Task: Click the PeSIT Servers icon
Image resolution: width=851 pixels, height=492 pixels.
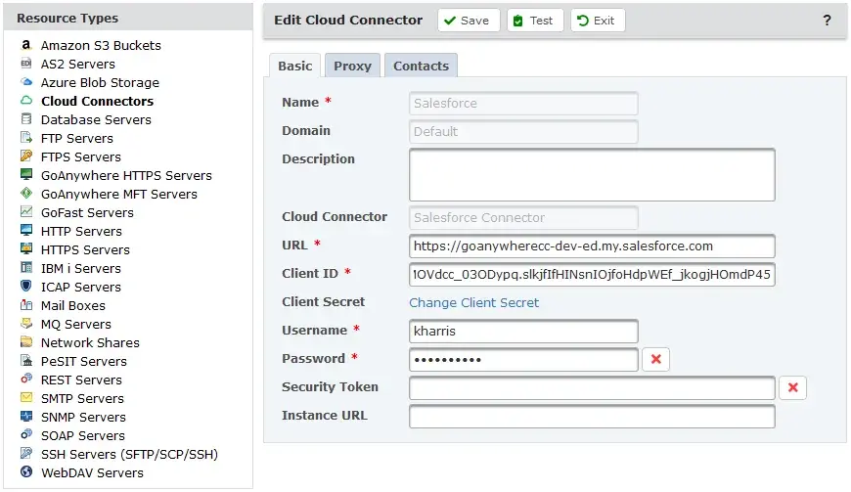Action: tap(26, 360)
